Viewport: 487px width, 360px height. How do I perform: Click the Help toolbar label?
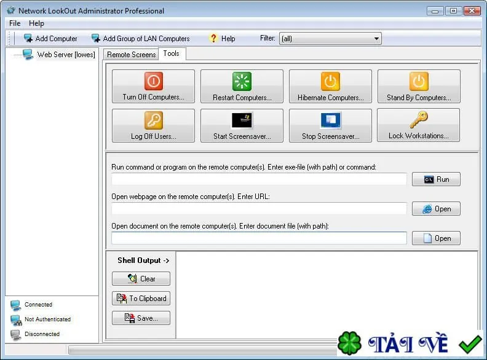(228, 39)
